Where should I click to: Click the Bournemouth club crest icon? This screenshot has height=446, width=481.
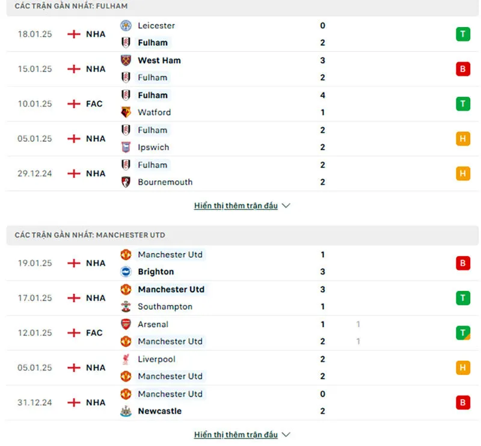(x=126, y=182)
